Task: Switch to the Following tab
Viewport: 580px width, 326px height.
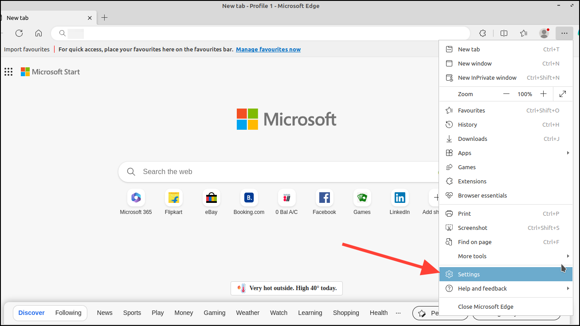Action: [68, 313]
